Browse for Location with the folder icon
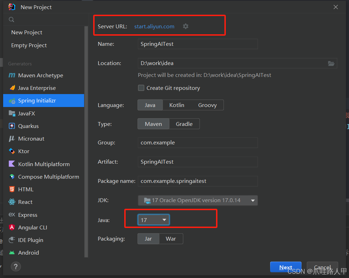Image resolution: width=349 pixels, height=278 pixels. [x=331, y=64]
